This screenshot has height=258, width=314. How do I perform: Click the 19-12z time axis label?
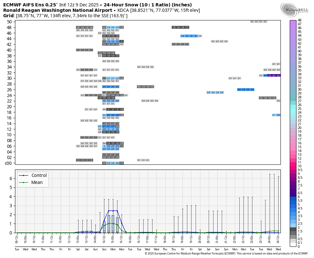pos(191,238)
